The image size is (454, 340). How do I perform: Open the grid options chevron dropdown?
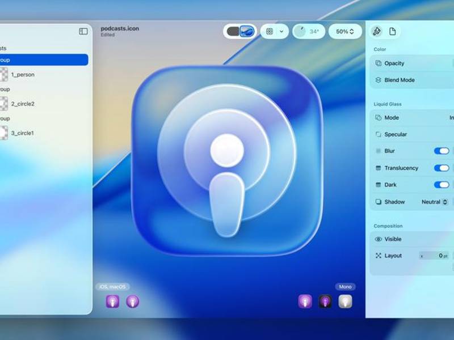point(282,31)
